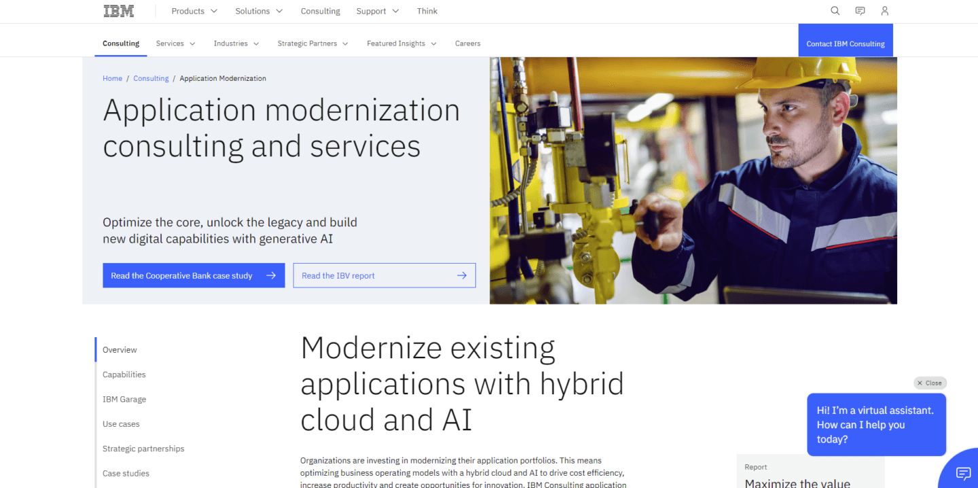
Task: Open the virtual assistant chat launcher icon
Action: (963, 473)
